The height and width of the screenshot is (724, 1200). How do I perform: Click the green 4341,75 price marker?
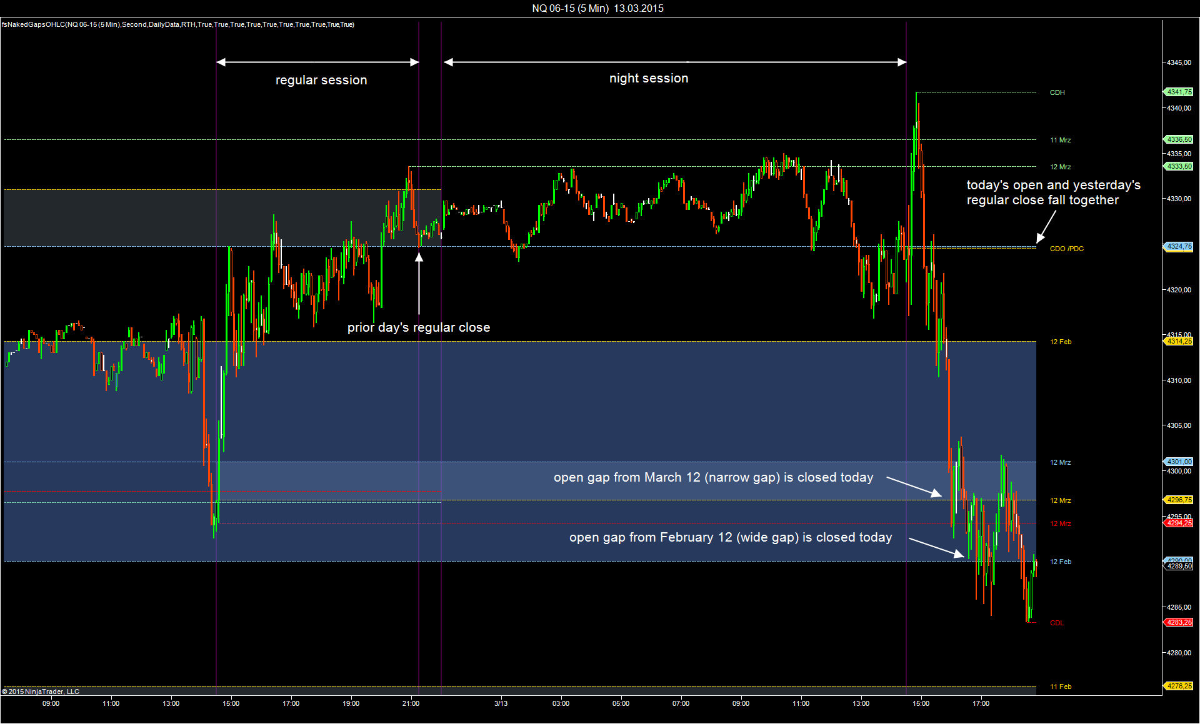[1179, 92]
